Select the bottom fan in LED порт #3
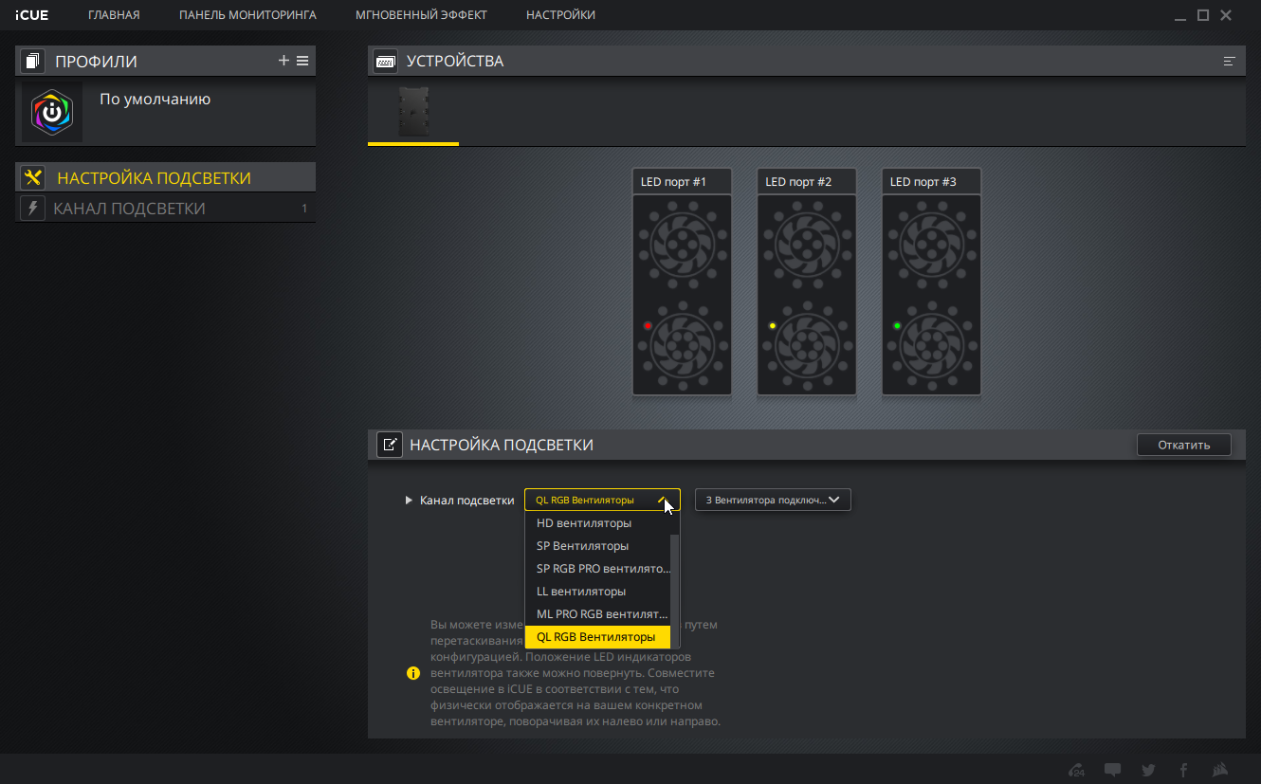 click(x=931, y=345)
